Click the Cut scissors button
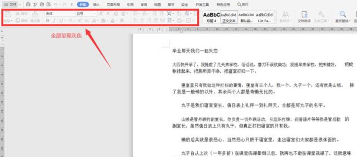The height and width of the screenshot is (157, 357). tap(21, 14)
